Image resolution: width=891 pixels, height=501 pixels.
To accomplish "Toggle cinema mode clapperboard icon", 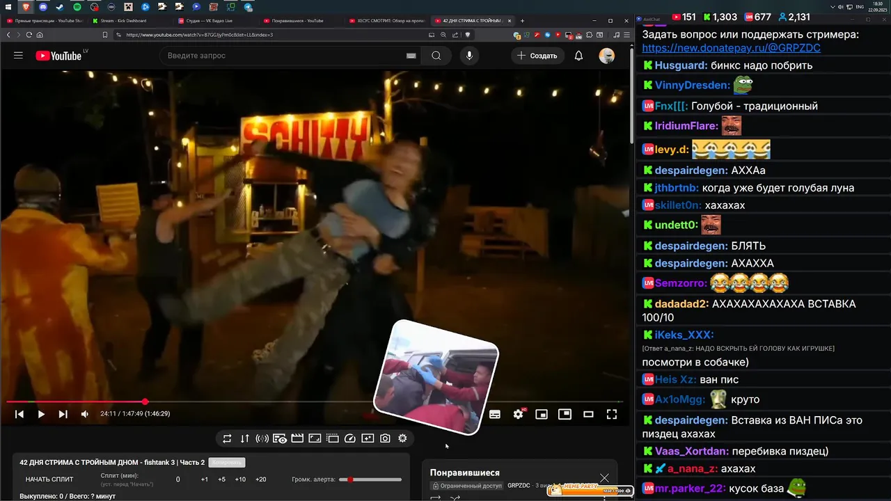I will coord(297,438).
